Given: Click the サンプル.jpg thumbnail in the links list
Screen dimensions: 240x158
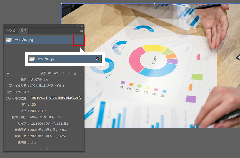Looking at the screenshot, I should [x=9, y=40].
